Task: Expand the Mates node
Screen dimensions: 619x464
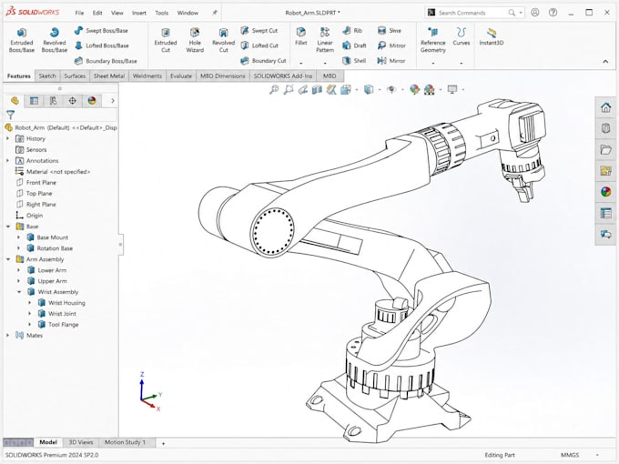Action: [x=7, y=336]
